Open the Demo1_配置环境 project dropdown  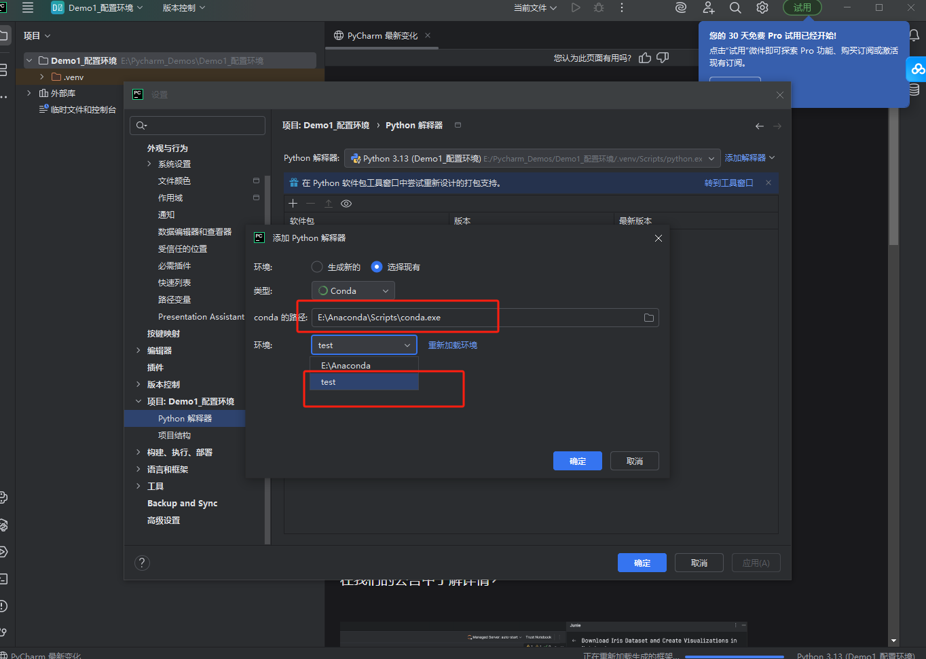click(x=98, y=7)
